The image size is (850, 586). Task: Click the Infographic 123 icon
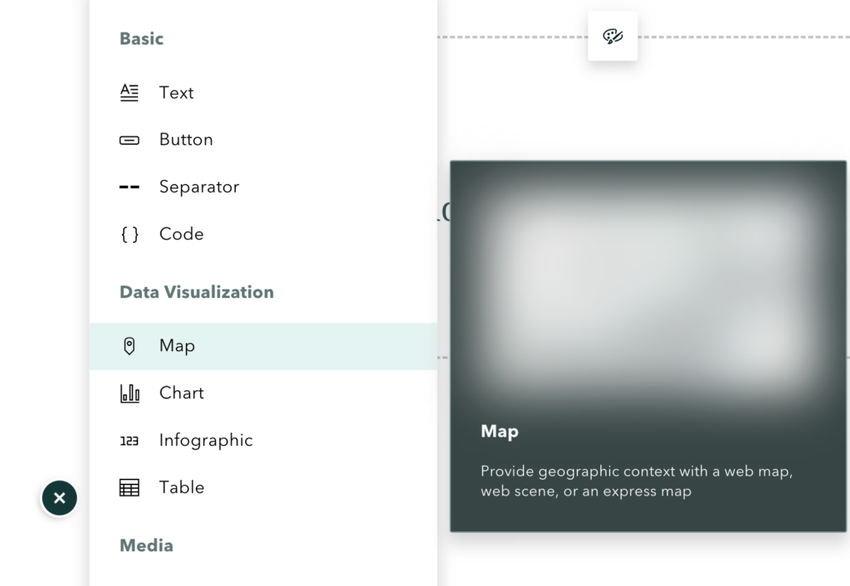129,441
